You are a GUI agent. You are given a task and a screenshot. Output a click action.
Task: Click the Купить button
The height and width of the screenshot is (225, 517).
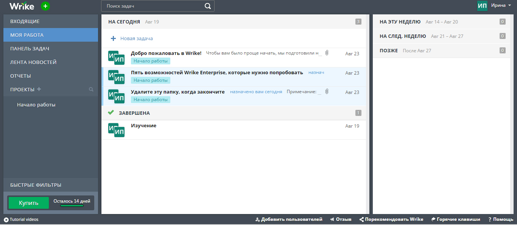pos(29,203)
